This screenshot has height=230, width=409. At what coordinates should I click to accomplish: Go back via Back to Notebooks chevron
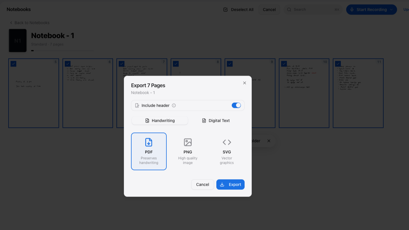click(x=11, y=23)
